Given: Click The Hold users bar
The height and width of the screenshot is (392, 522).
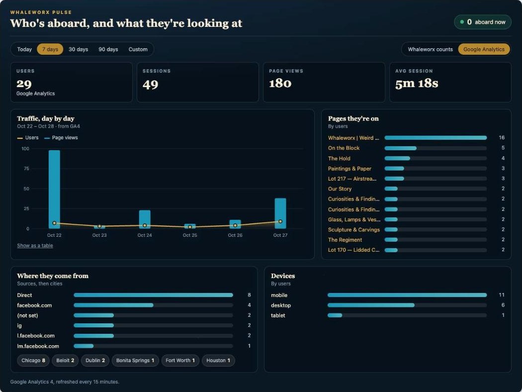Looking at the screenshot, I should tap(435, 158).
